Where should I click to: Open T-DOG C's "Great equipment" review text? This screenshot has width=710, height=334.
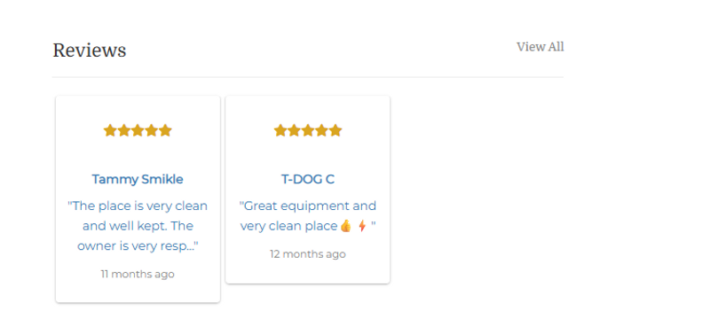(308, 216)
